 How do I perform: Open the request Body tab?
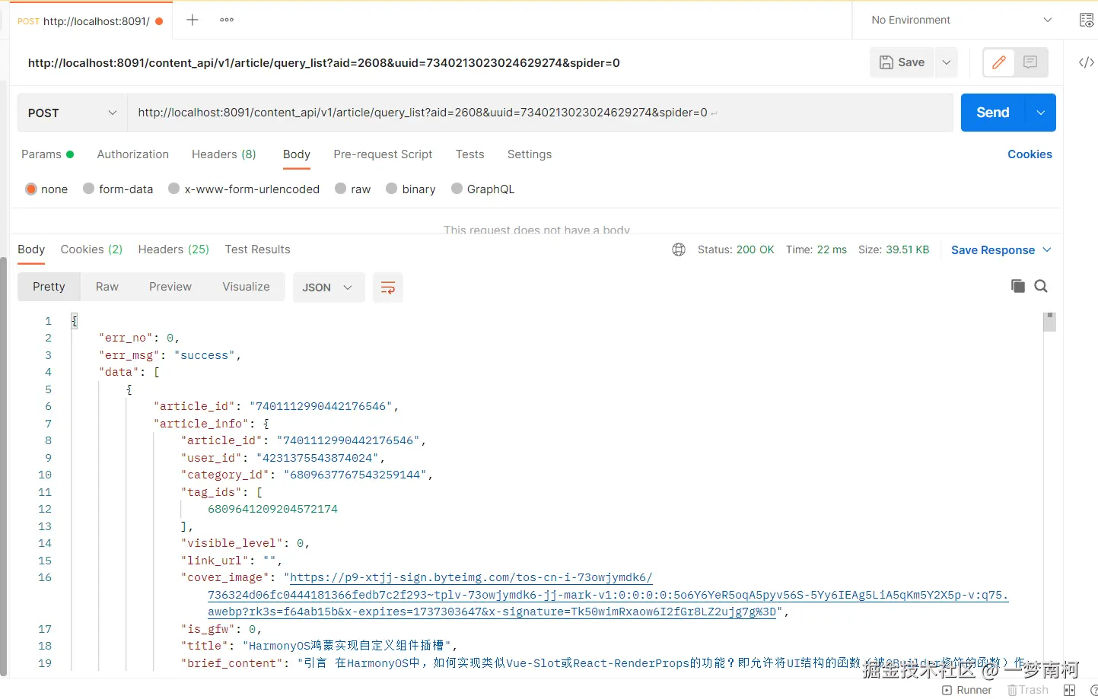(x=297, y=154)
